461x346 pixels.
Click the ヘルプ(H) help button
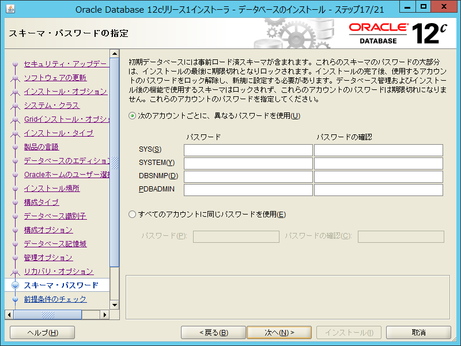pyautogui.click(x=43, y=333)
